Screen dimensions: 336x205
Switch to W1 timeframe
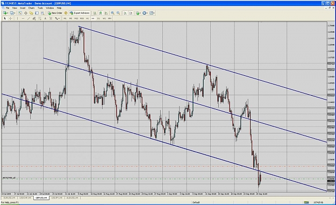click(x=104, y=18)
